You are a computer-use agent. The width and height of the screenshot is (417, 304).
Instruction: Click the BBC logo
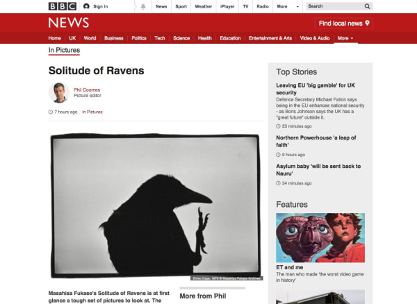click(x=63, y=6)
